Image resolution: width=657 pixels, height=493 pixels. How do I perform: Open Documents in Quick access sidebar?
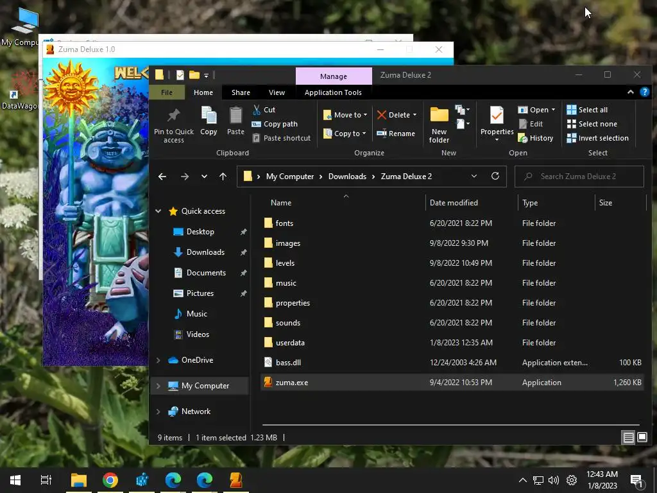point(206,272)
